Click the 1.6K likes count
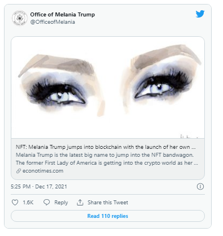This screenshot has width=223, height=236. coord(28,203)
